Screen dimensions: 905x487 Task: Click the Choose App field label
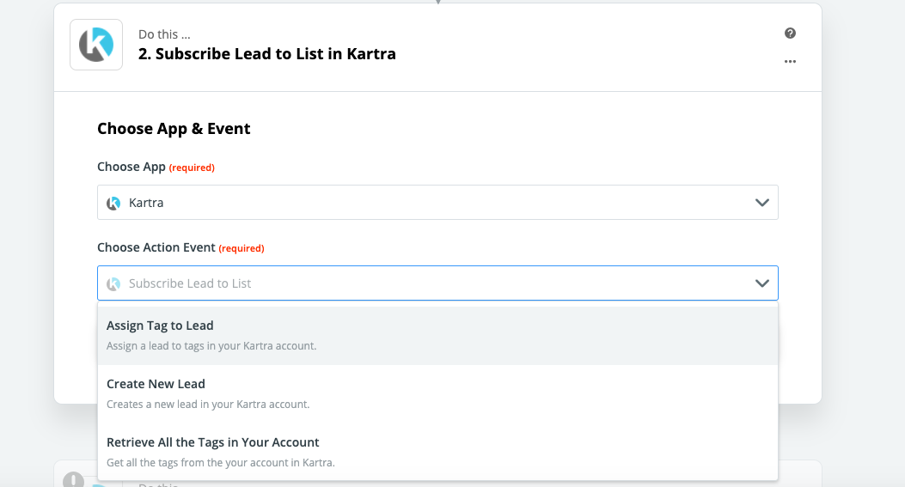pos(131,167)
